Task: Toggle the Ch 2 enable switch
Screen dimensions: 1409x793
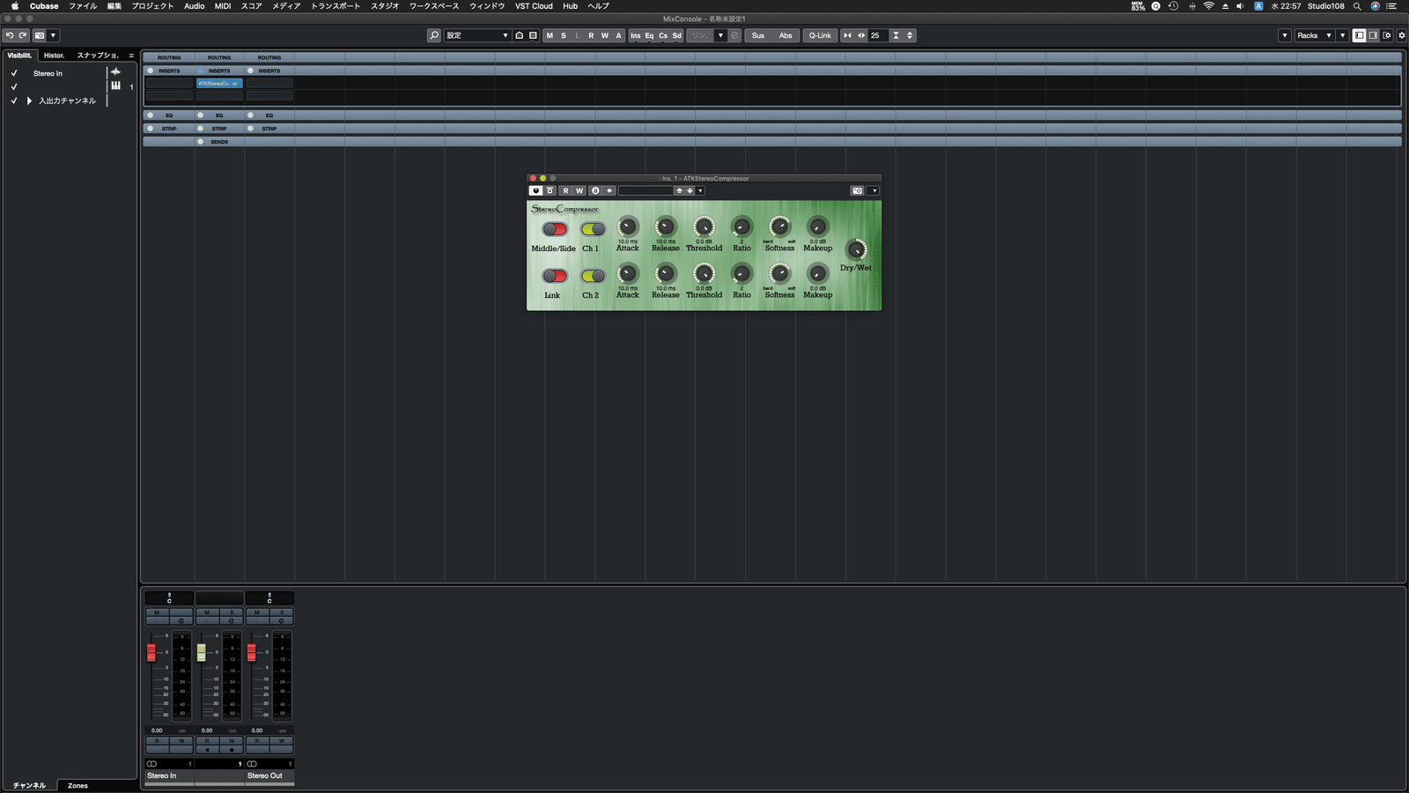Action: point(593,276)
